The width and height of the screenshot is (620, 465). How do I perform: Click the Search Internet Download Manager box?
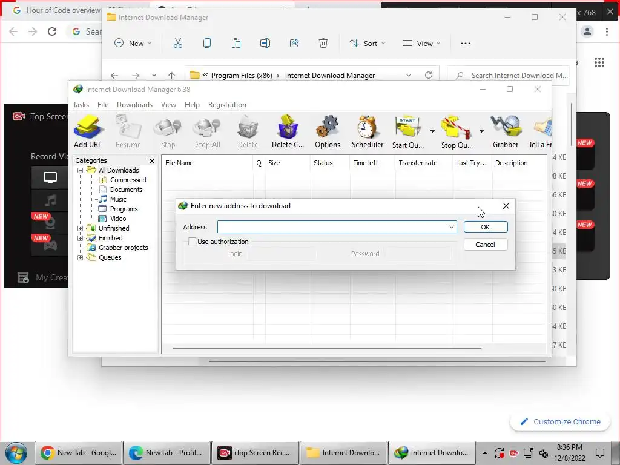[x=508, y=75]
